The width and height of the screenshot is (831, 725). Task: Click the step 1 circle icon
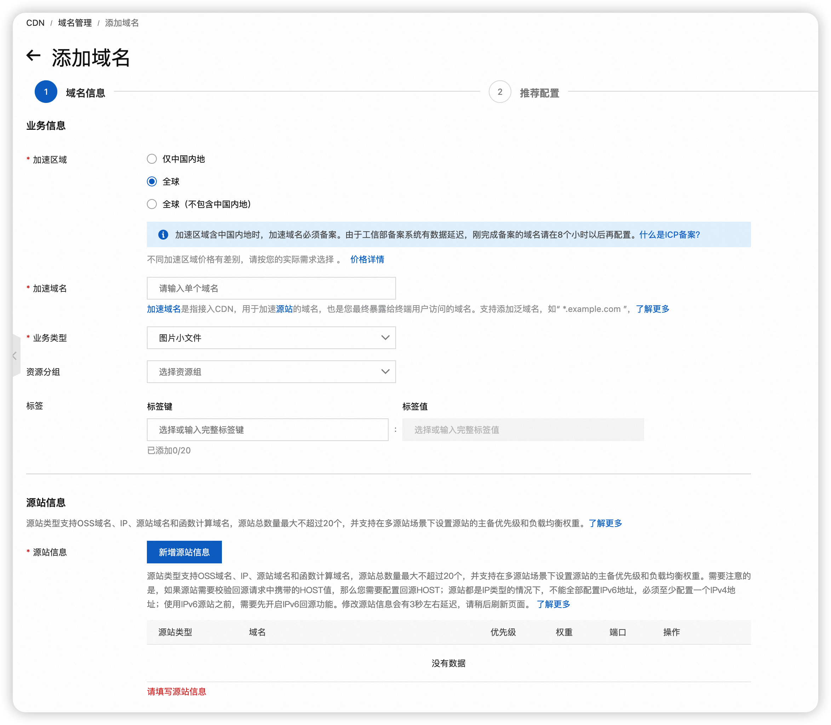pos(46,92)
